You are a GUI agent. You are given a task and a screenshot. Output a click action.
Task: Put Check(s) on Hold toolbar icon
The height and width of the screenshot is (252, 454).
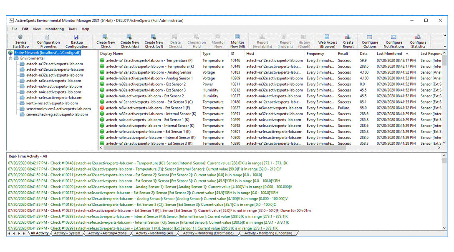pos(196,37)
